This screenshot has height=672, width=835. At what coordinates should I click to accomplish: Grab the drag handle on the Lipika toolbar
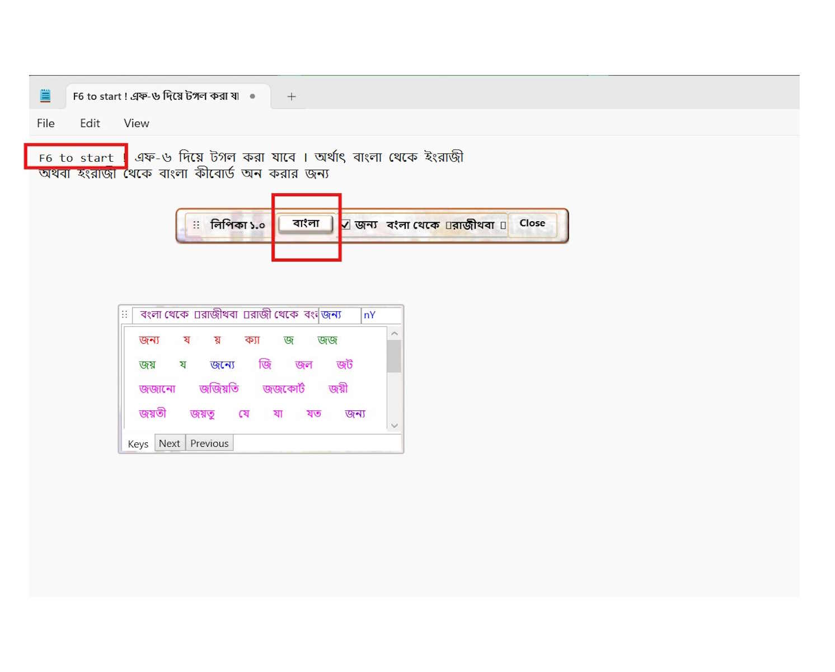click(x=196, y=225)
